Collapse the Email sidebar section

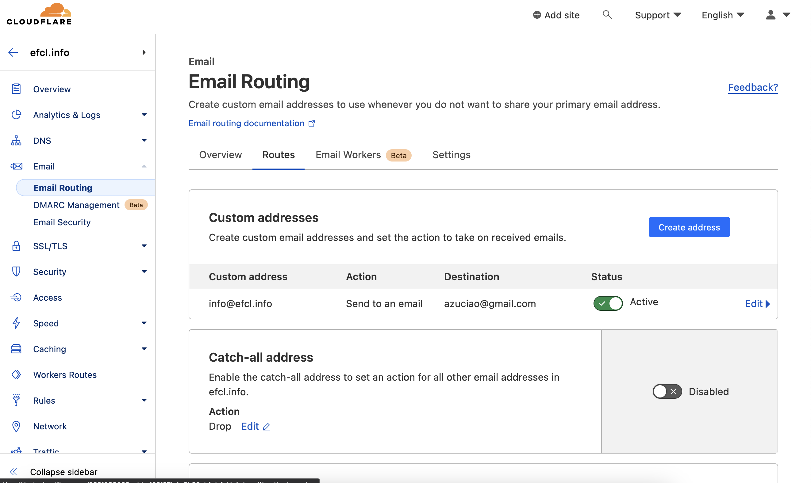click(x=144, y=166)
